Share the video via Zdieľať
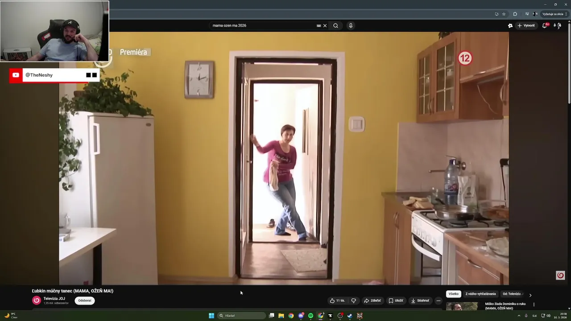This screenshot has height=321, width=571. click(x=372, y=300)
